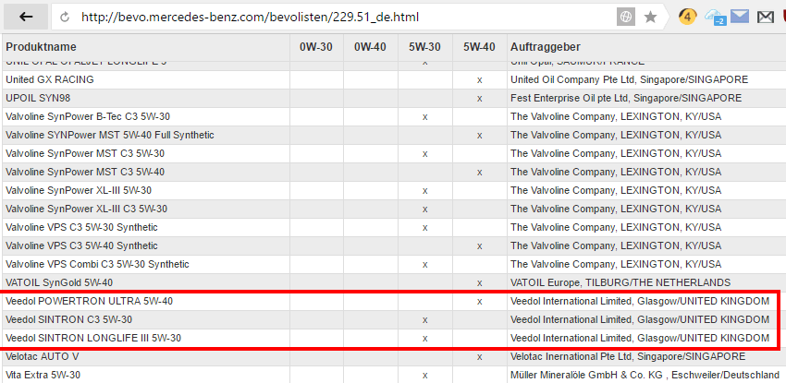The image size is (786, 383).
Task: Bookmark this page with the star icon
Action: click(x=650, y=17)
